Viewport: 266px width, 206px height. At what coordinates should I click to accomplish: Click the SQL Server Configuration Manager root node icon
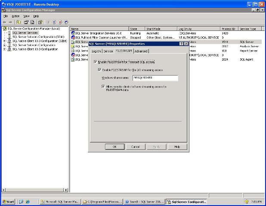pyautogui.click(x=5, y=29)
